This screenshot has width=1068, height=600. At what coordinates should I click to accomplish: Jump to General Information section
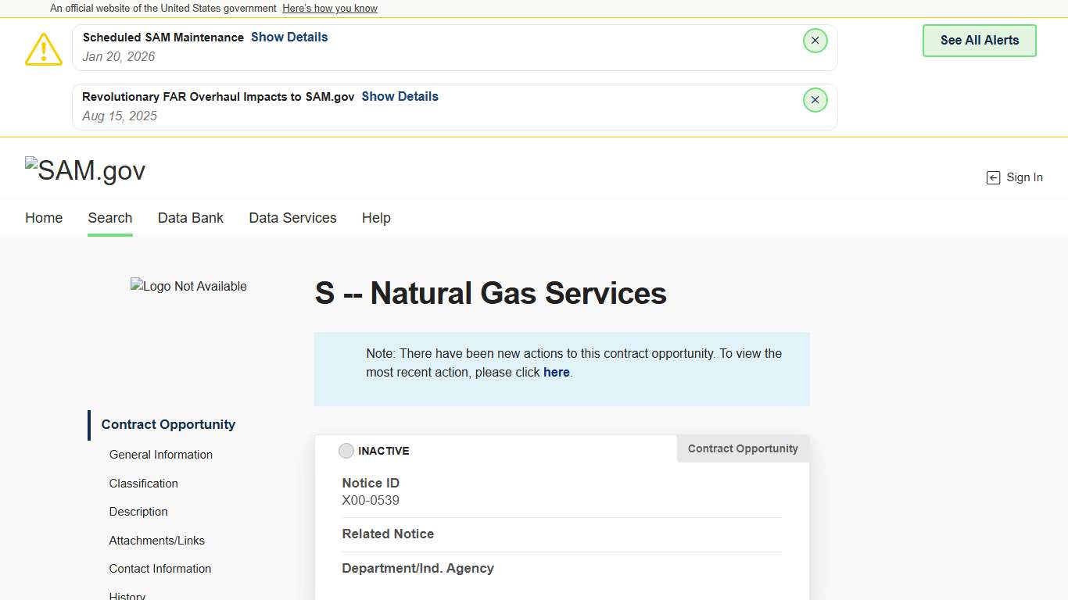pyautogui.click(x=161, y=455)
